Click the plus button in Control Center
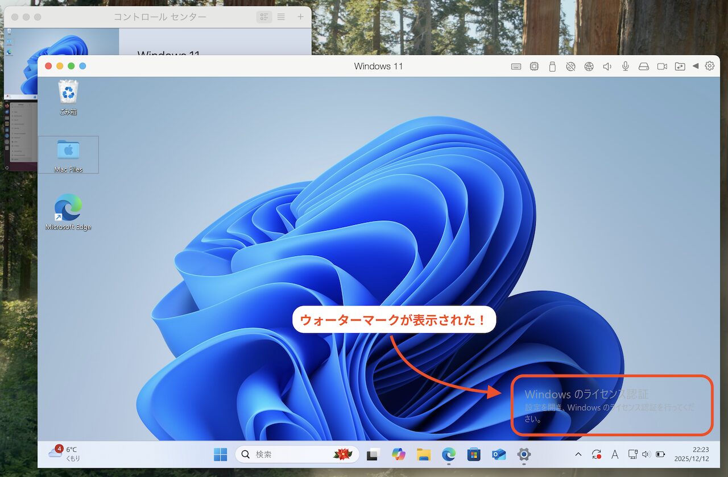728x477 pixels. coord(301,17)
